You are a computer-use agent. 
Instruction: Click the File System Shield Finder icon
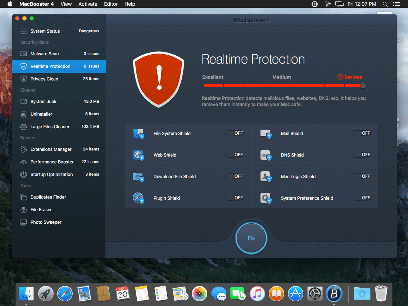point(138,134)
